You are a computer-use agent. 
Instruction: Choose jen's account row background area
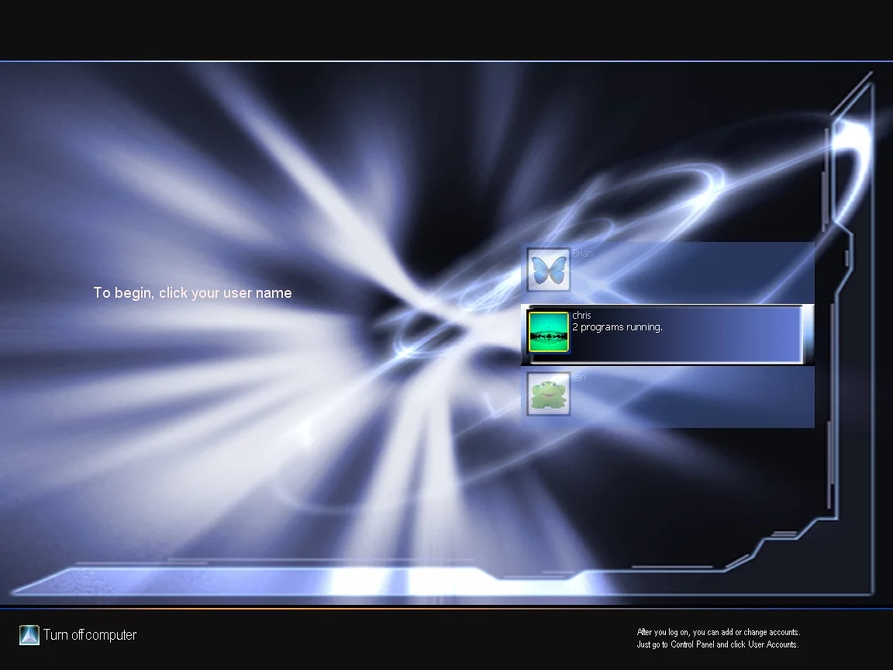pos(698,399)
